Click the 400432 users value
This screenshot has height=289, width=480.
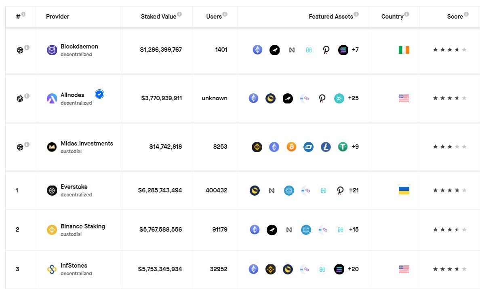(217, 190)
